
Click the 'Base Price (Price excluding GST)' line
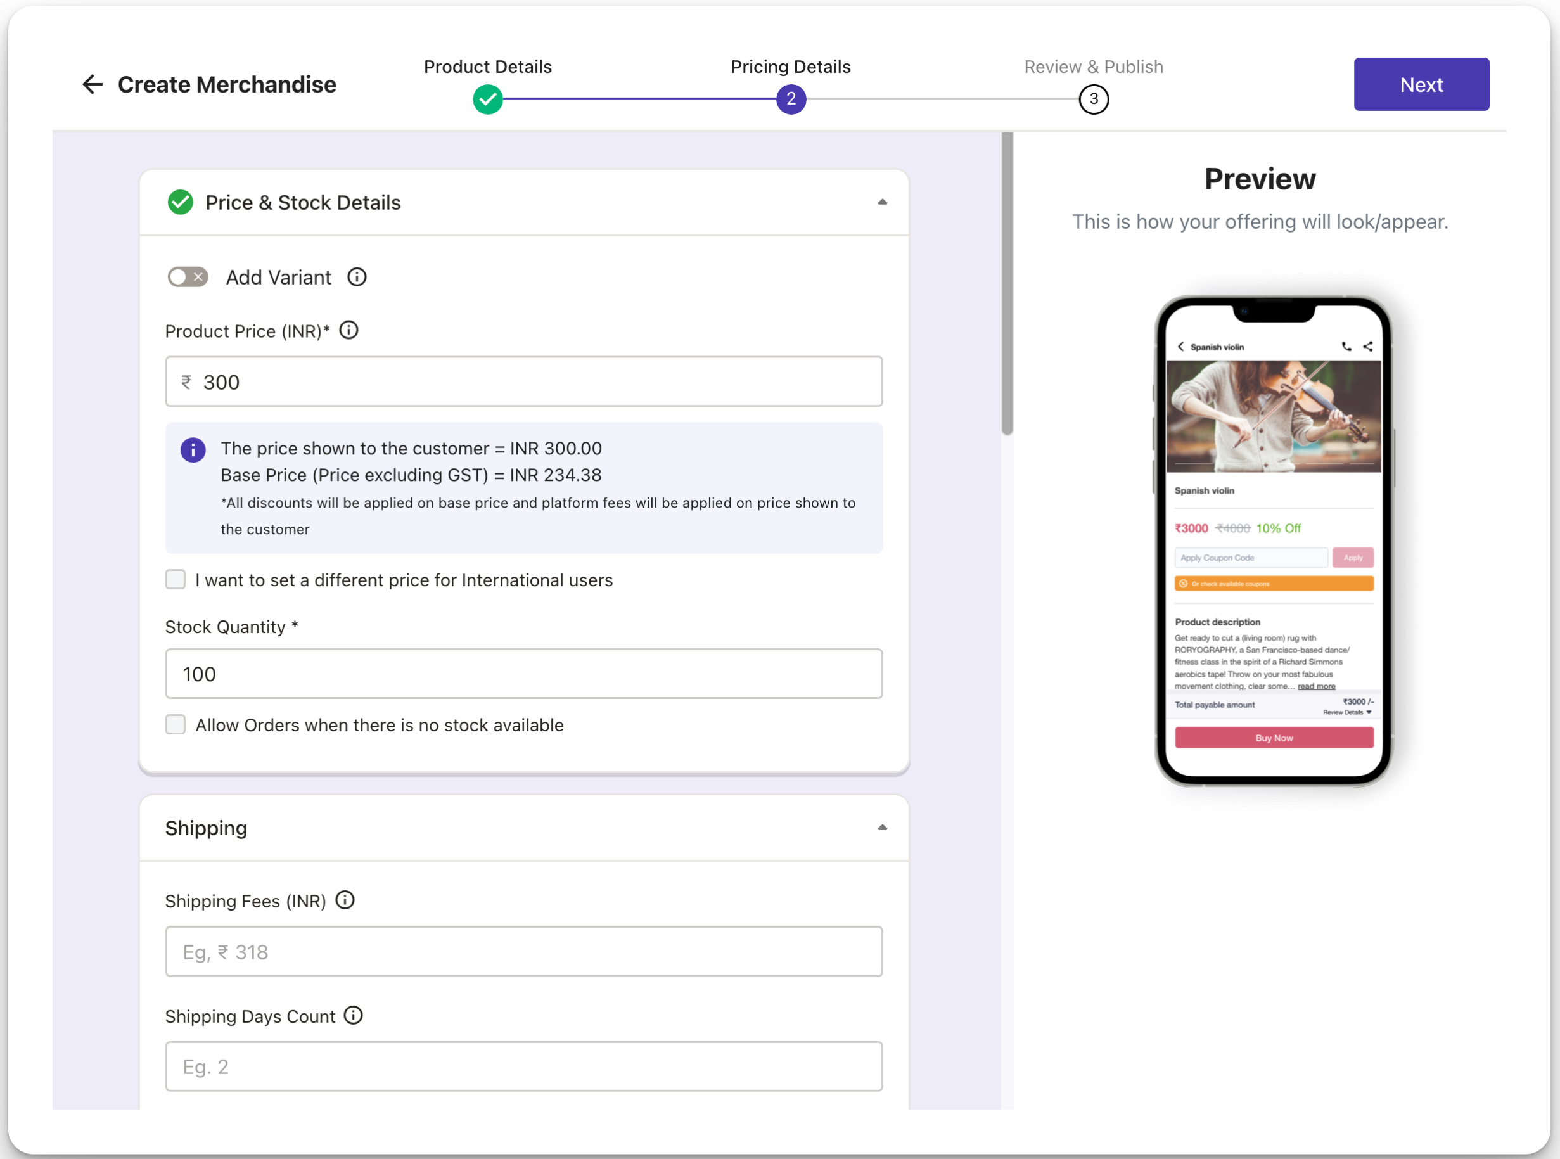411,475
